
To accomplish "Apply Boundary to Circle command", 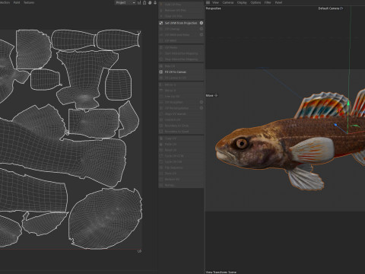I will pyautogui.click(x=181, y=126).
